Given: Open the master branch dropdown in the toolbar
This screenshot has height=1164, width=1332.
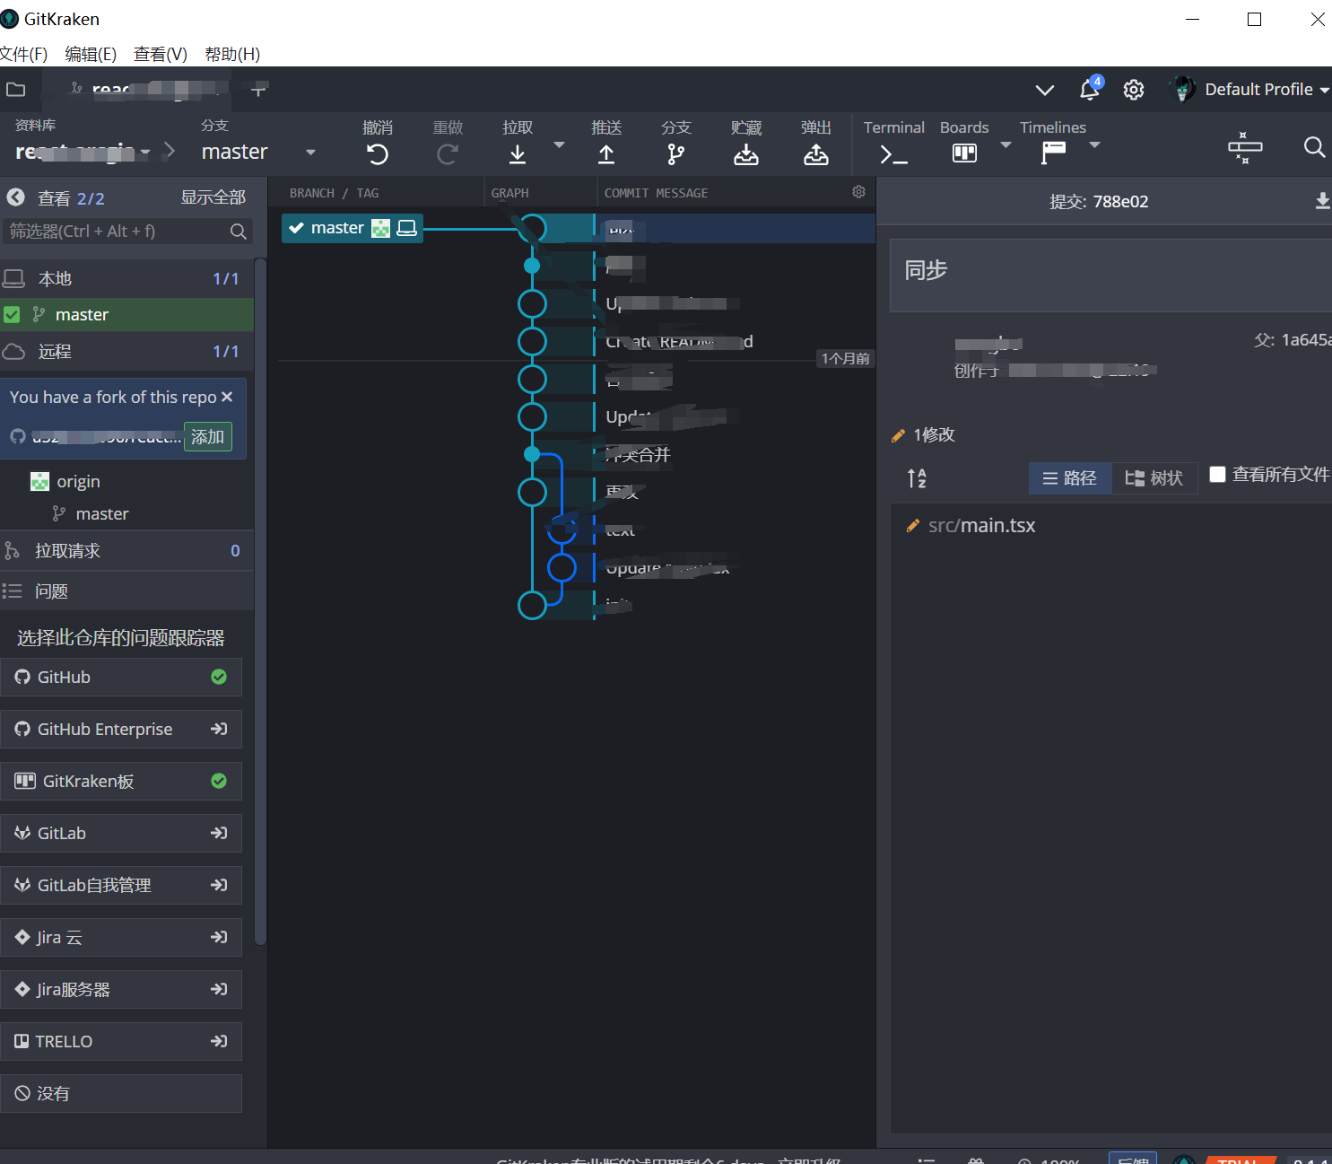Looking at the screenshot, I should pos(310,153).
